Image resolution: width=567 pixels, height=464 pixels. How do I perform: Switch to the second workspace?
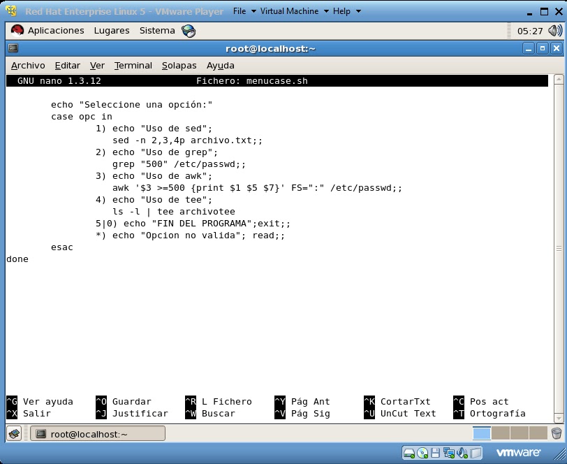coord(501,433)
